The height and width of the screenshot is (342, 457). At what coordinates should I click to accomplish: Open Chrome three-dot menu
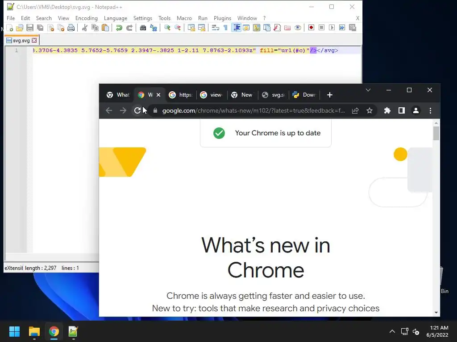pyautogui.click(x=430, y=110)
